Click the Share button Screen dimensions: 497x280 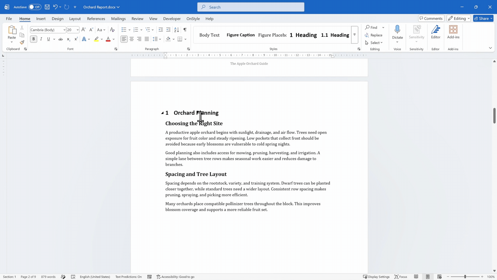click(483, 18)
